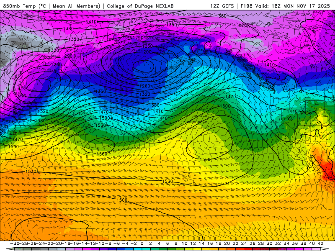The width and height of the screenshot is (335, 251).
Task: Click the positive 10 label on temperature scale
Action: (x=184, y=243)
